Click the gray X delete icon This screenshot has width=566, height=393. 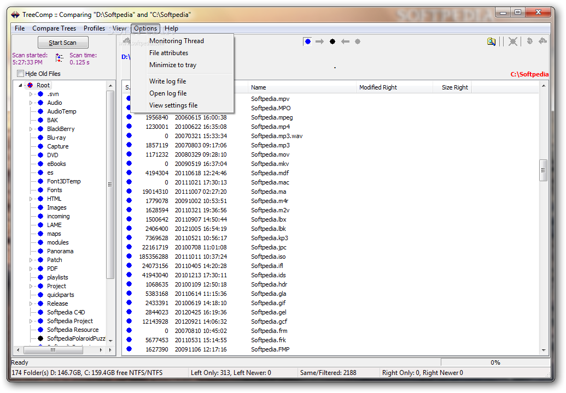coord(512,42)
